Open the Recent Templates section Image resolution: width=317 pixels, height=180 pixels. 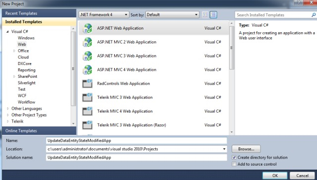coord(39,13)
